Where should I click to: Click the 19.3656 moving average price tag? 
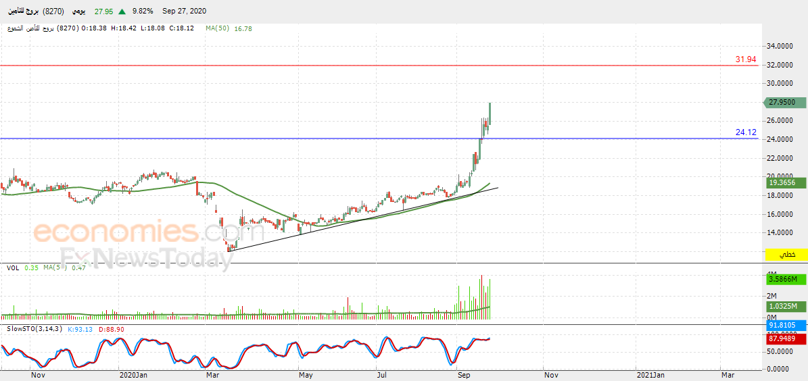click(x=787, y=183)
